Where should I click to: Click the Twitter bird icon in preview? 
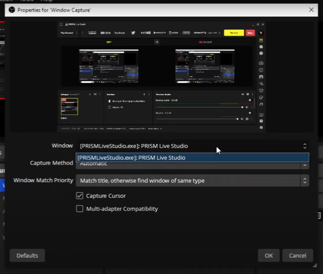(133, 33)
